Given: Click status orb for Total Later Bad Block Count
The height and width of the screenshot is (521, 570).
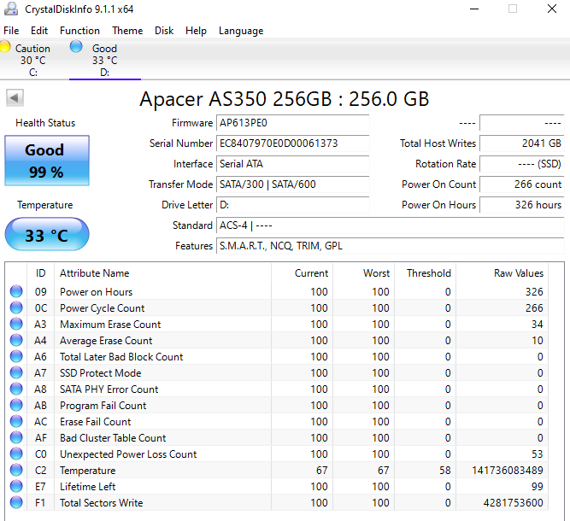Looking at the screenshot, I should pos(16,356).
